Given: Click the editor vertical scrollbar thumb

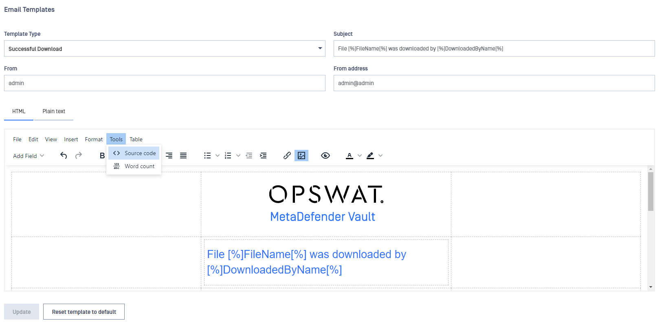Looking at the screenshot, I should [x=651, y=191].
